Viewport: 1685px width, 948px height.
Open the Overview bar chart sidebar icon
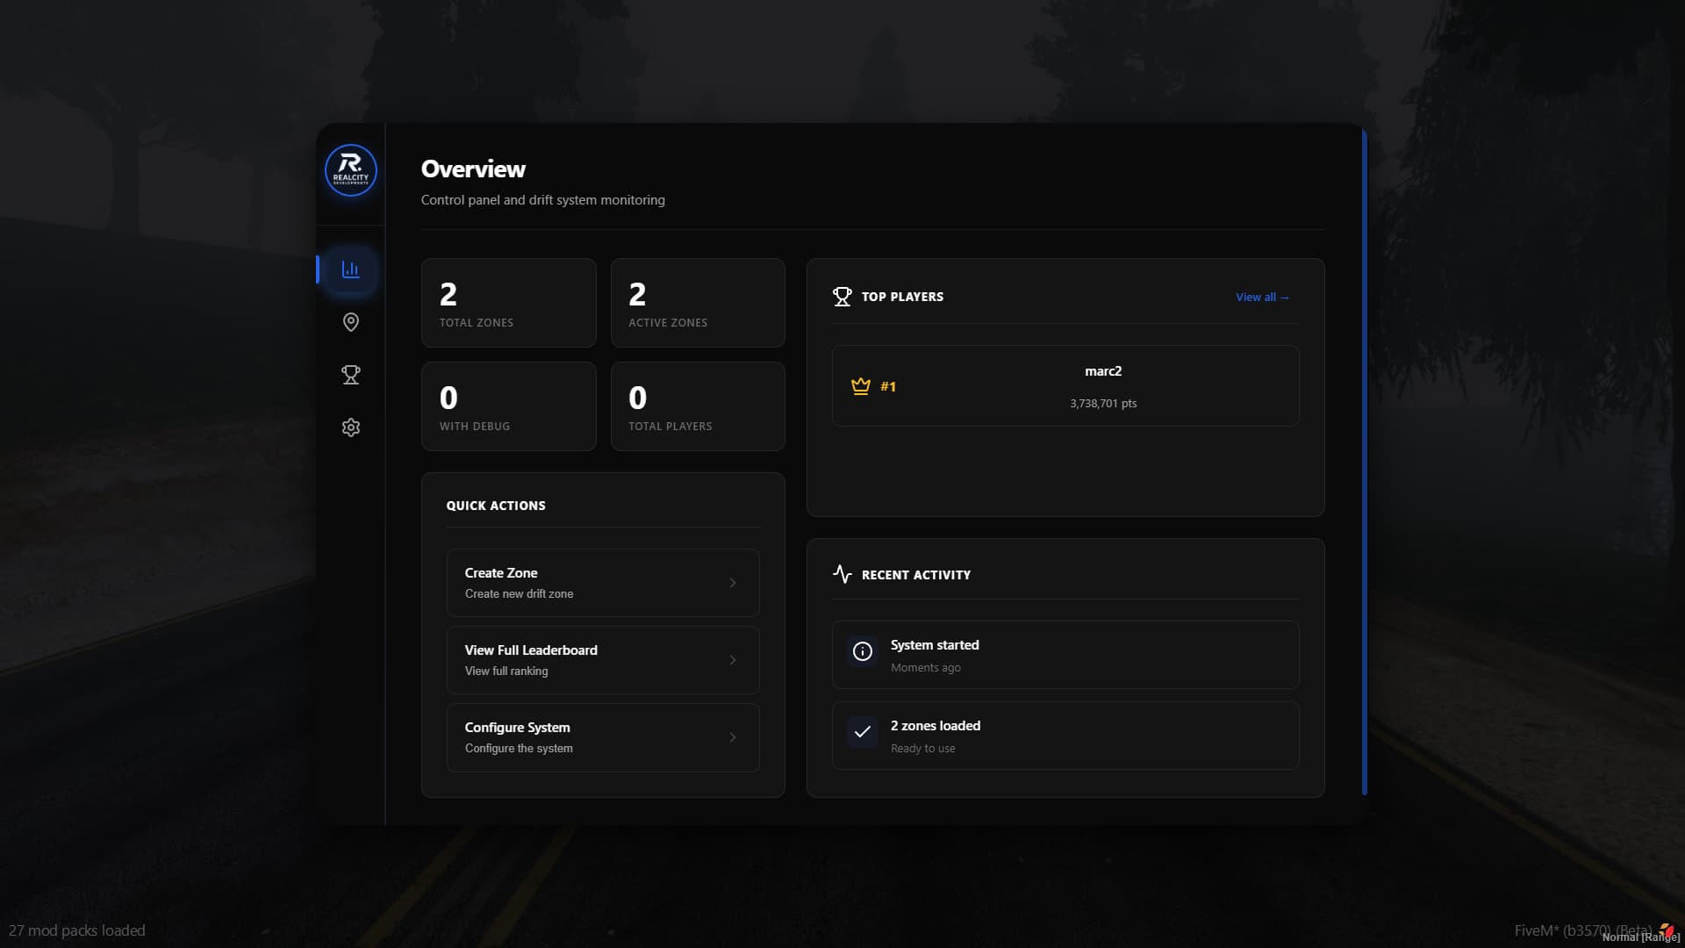pos(350,269)
